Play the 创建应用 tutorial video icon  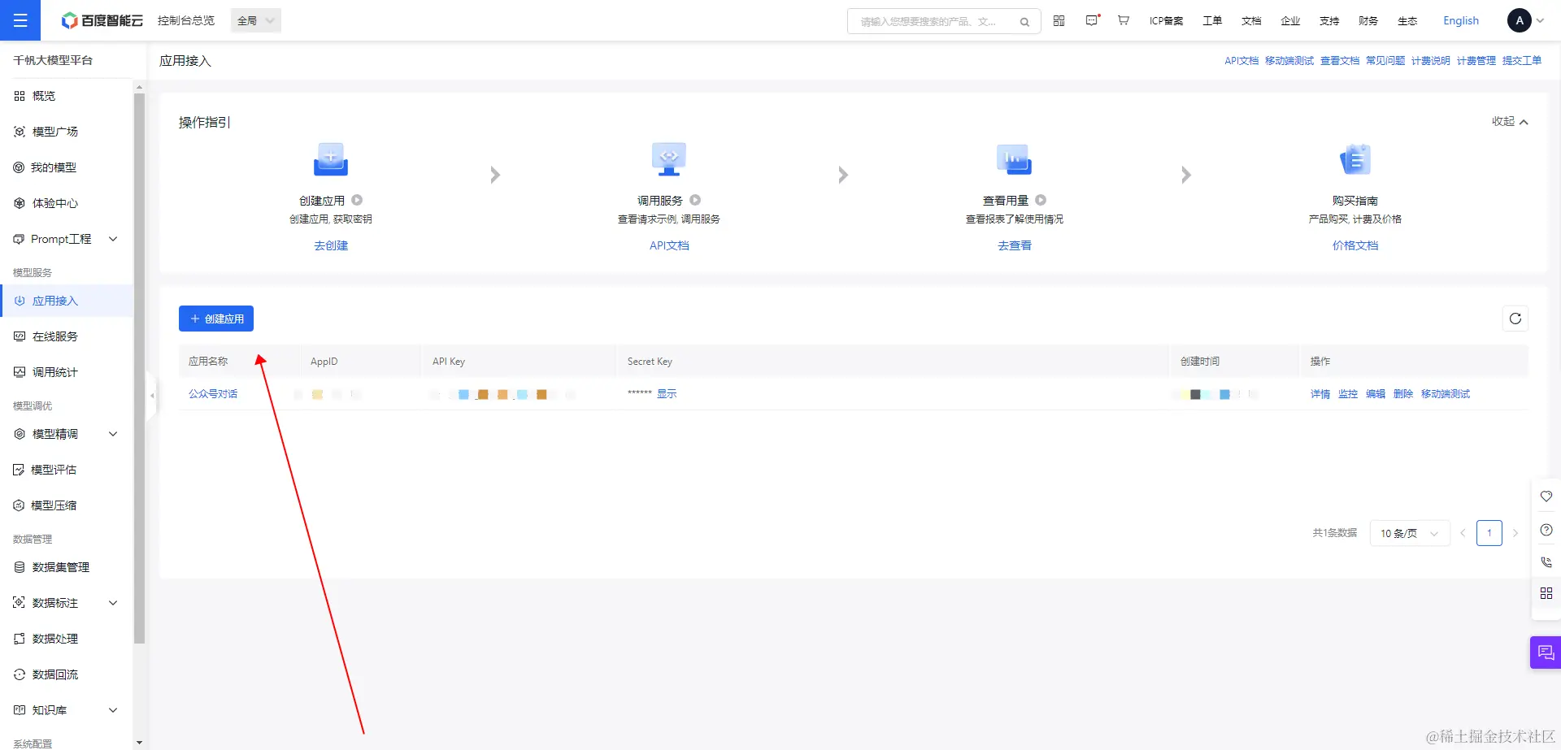[357, 200]
